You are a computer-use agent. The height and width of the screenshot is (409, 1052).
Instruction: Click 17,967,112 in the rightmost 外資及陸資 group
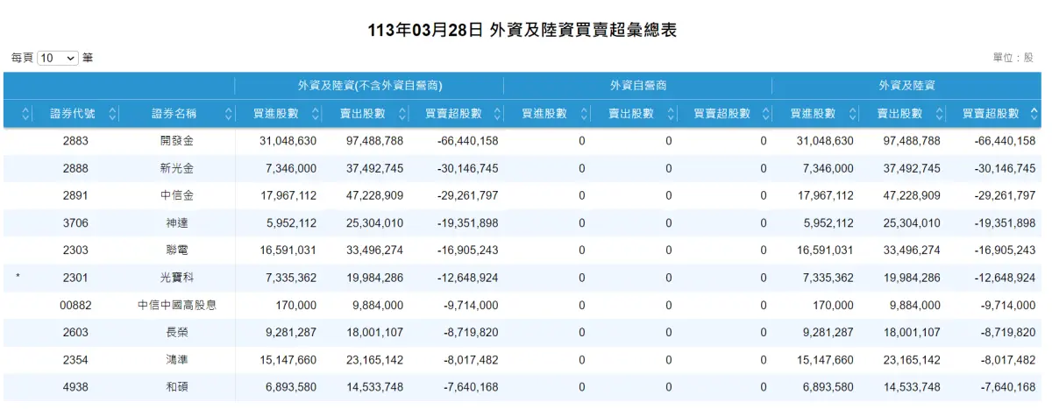coord(825,195)
